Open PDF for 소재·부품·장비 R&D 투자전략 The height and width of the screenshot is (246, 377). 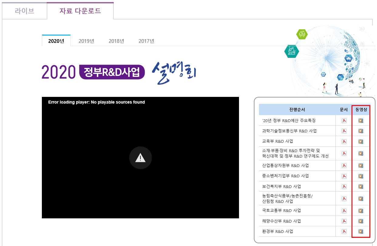[344, 153]
